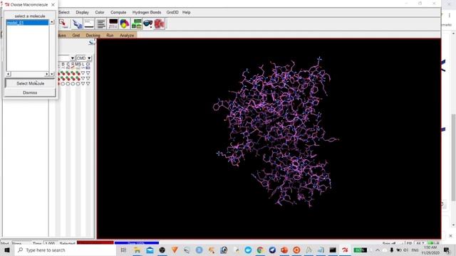Toggle middle-row circle under MS column

[78, 78]
